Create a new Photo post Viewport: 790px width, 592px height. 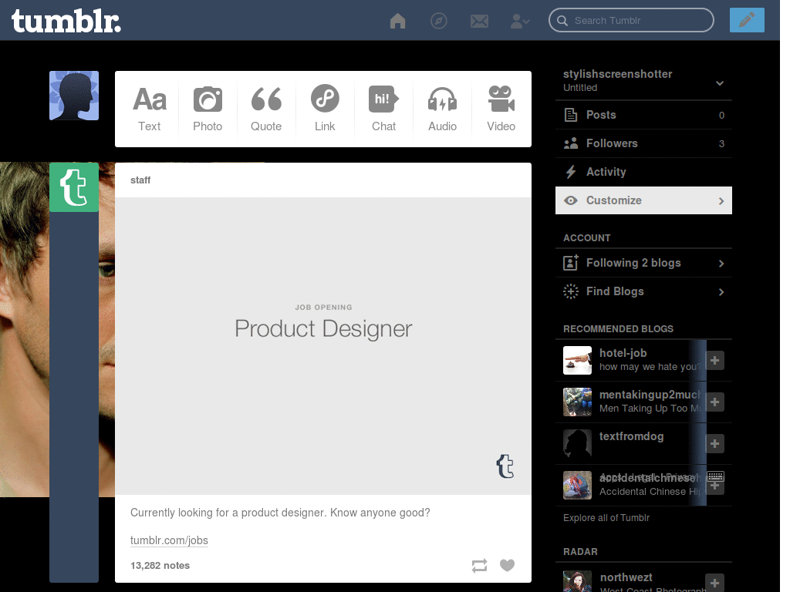click(x=208, y=109)
